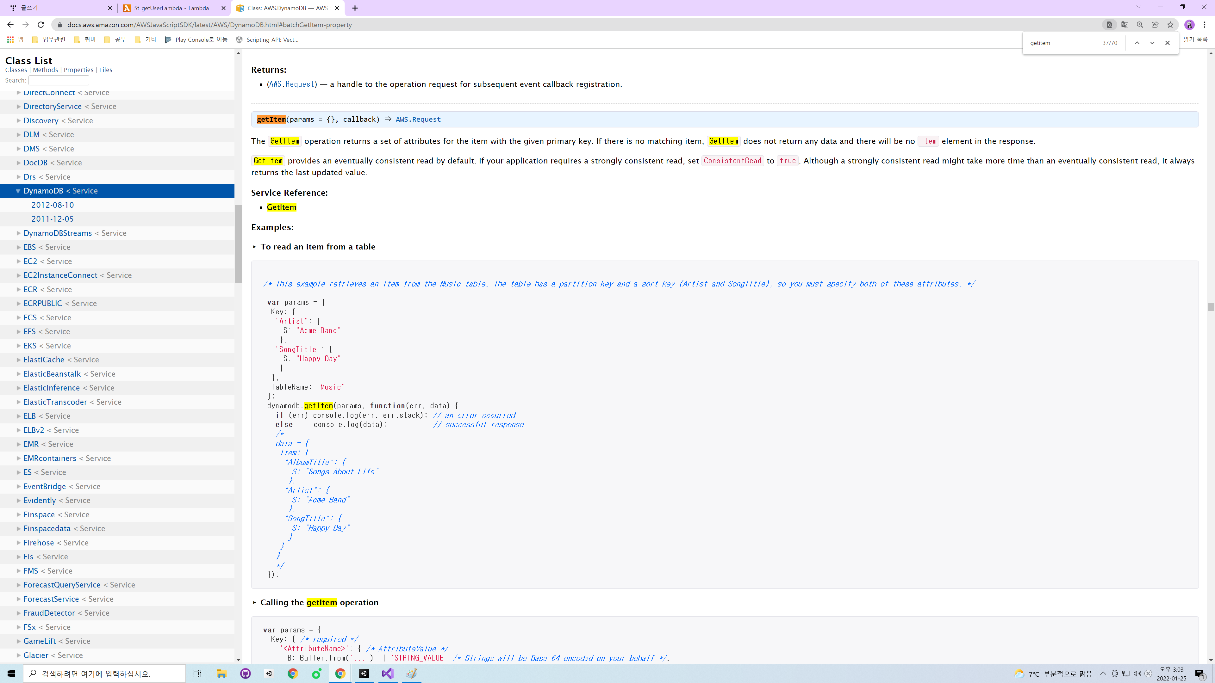Open the Properties list link

click(x=78, y=70)
